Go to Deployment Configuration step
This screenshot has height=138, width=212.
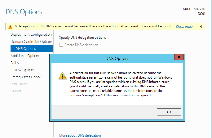point(31,35)
